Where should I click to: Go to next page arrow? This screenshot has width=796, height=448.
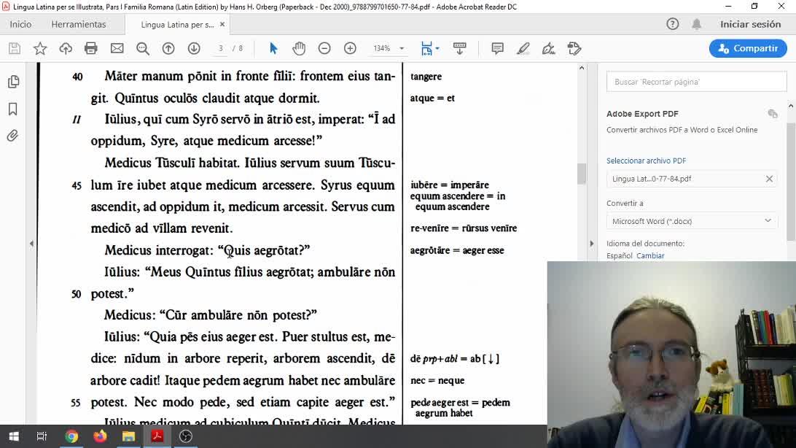194,48
